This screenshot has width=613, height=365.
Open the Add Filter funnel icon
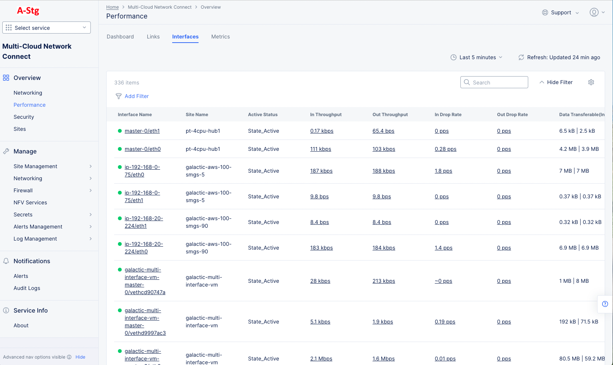pyautogui.click(x=118, y=96)
